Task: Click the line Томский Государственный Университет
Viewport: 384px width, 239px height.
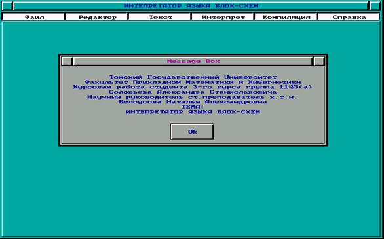Action: coord(193,77)
